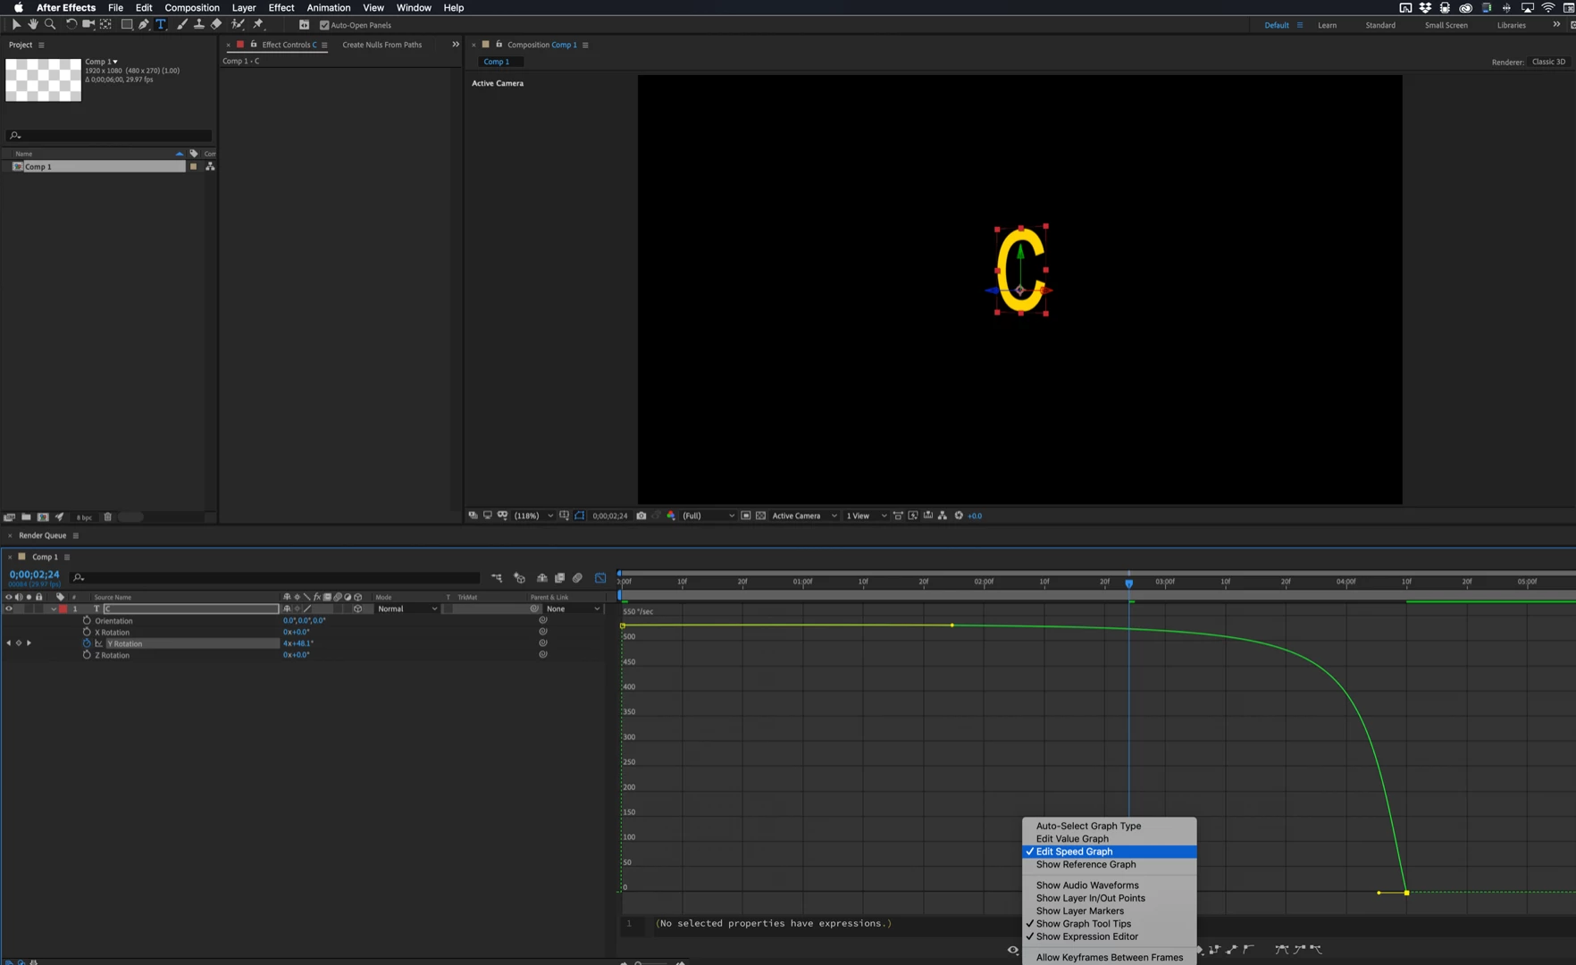Select the Rotation tool

pyautogui.click(x=71, y=24)
